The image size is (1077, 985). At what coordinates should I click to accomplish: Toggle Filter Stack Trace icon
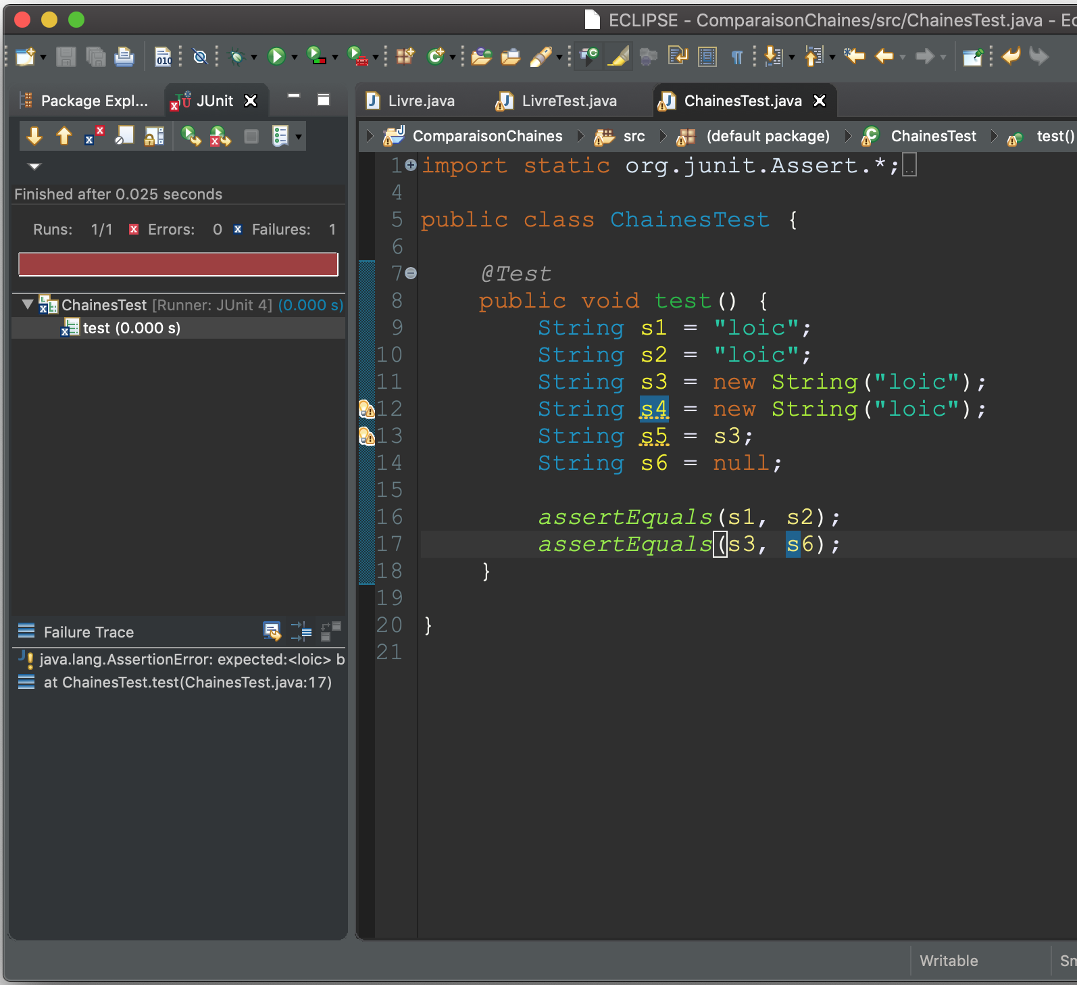(x=301, y=631)
